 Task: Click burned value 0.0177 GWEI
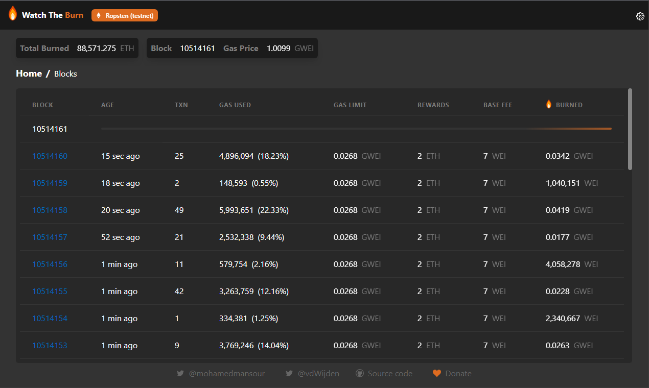pyautogui.click(x=569, y=237)
